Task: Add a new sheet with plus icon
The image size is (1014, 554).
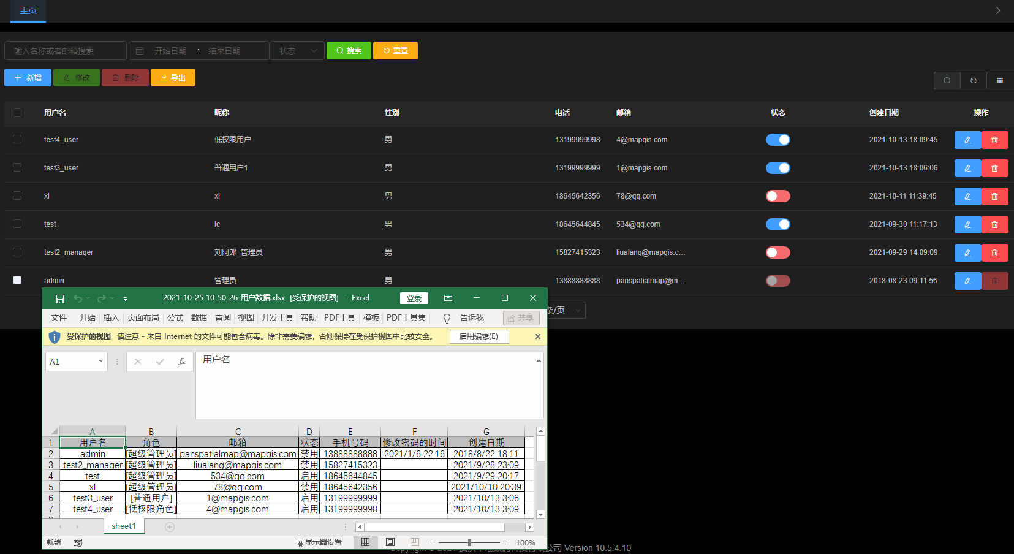Action: point(170,527)
